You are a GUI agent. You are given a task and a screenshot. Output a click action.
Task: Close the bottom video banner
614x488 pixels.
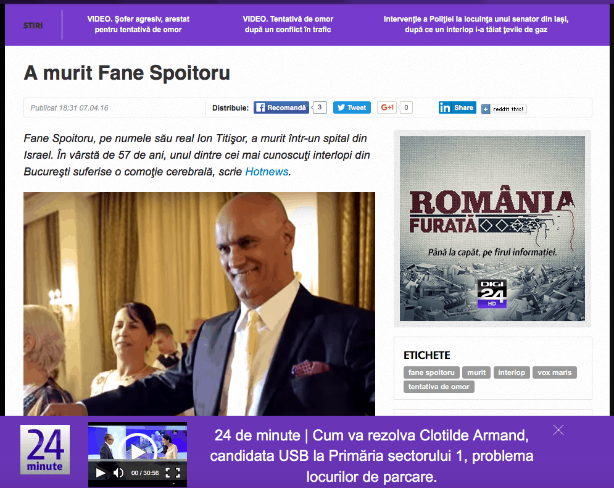[558, 430]
